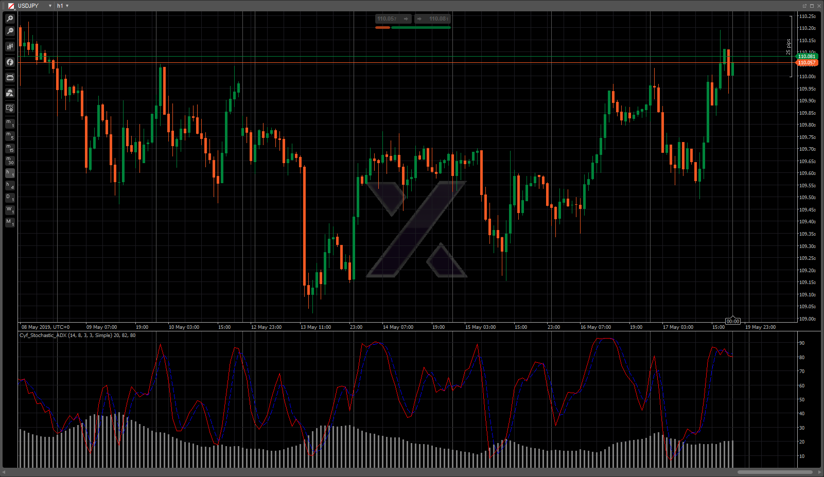Click the buy button at 110.081
Viewport: 824px width, 477px height.
pos(432,19)
